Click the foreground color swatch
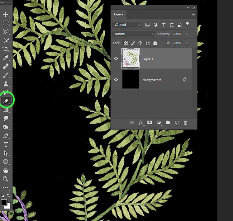The height and width of the screenshot is (221, 233). 4,202
